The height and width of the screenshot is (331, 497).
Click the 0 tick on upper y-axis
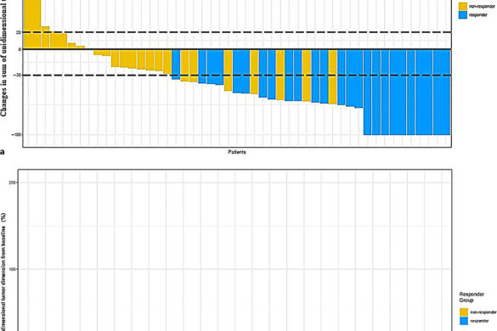[20, 49]
